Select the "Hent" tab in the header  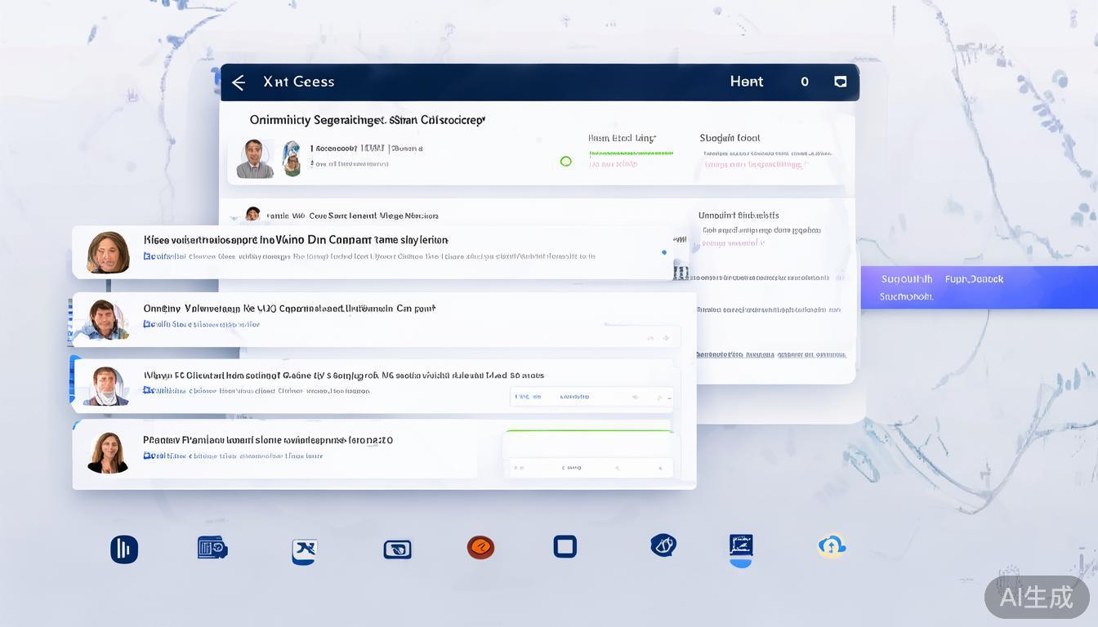(x=746, y=82)
